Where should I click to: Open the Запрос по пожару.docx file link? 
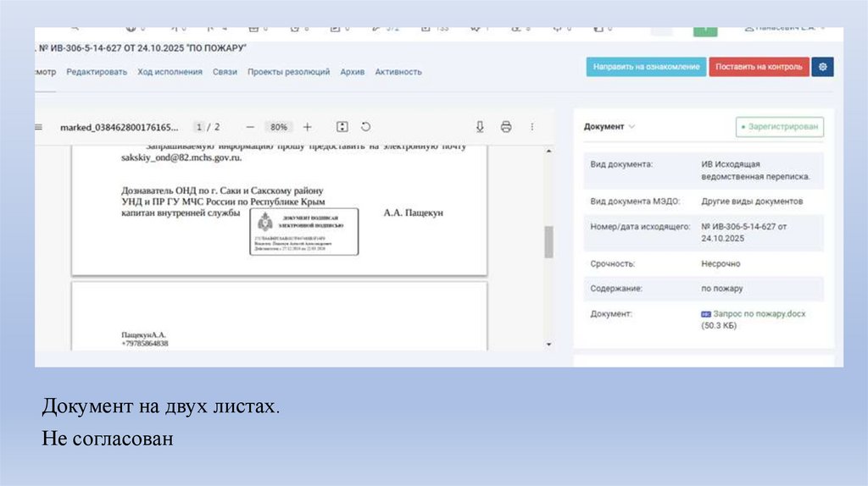pos(759,313)
